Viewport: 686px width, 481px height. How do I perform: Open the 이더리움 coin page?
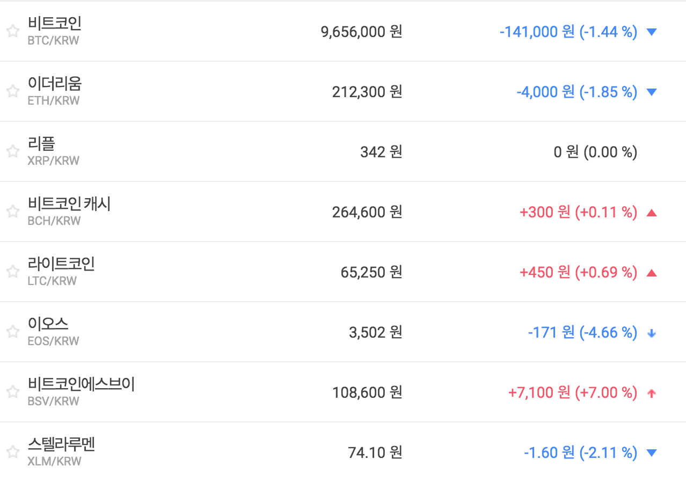pos(54,84)
